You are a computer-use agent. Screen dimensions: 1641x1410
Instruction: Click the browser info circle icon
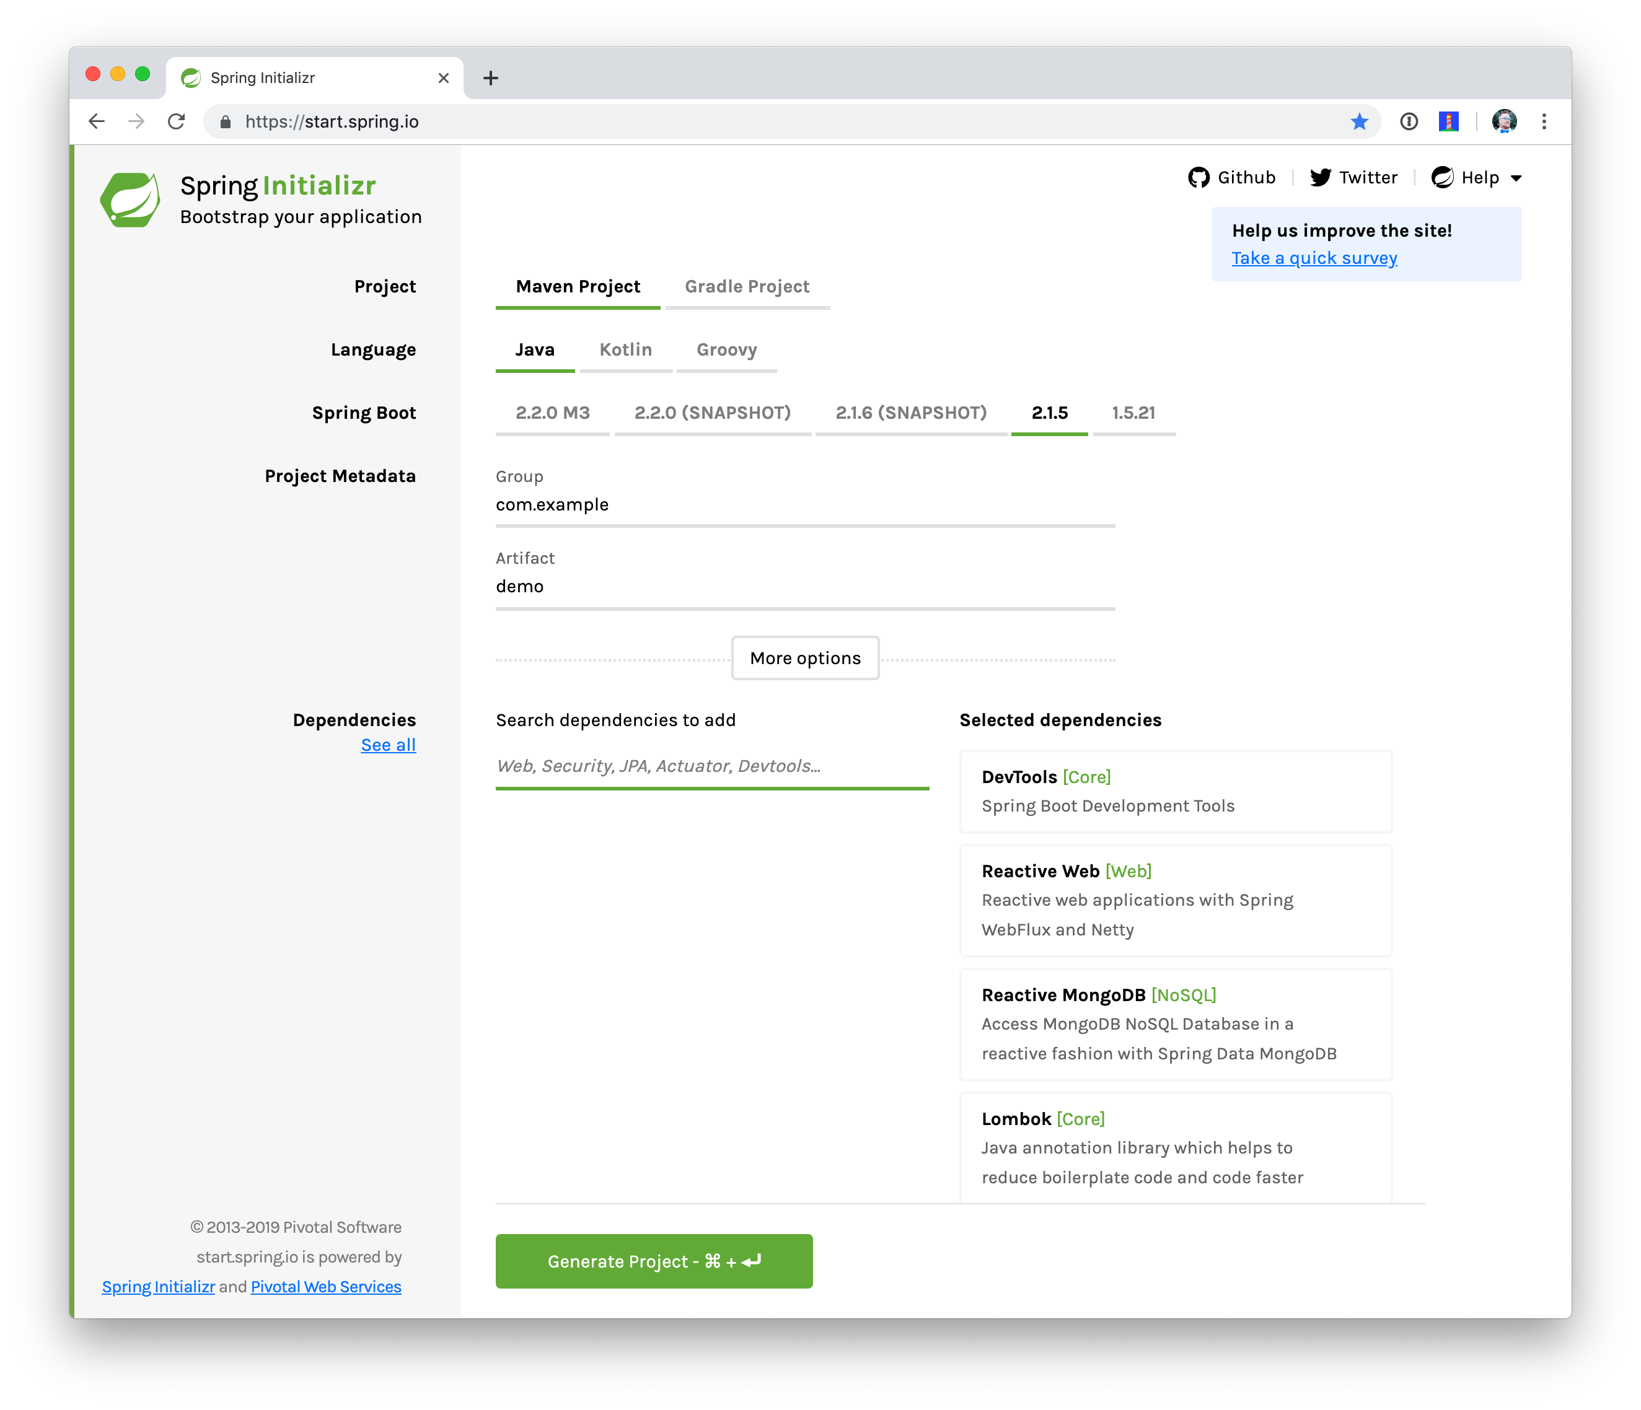tap(1408, 121)
